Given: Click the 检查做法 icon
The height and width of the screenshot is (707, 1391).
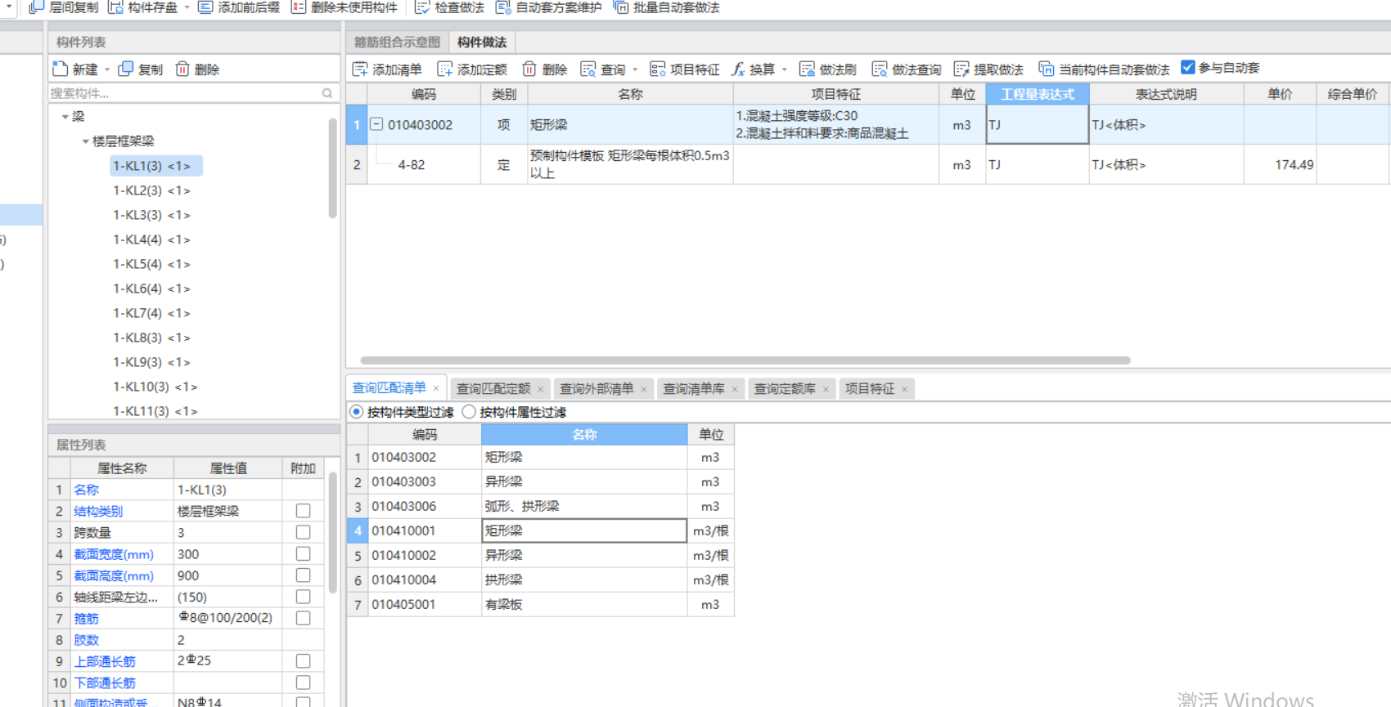Looking at the screenshot, I should (422, 7).
